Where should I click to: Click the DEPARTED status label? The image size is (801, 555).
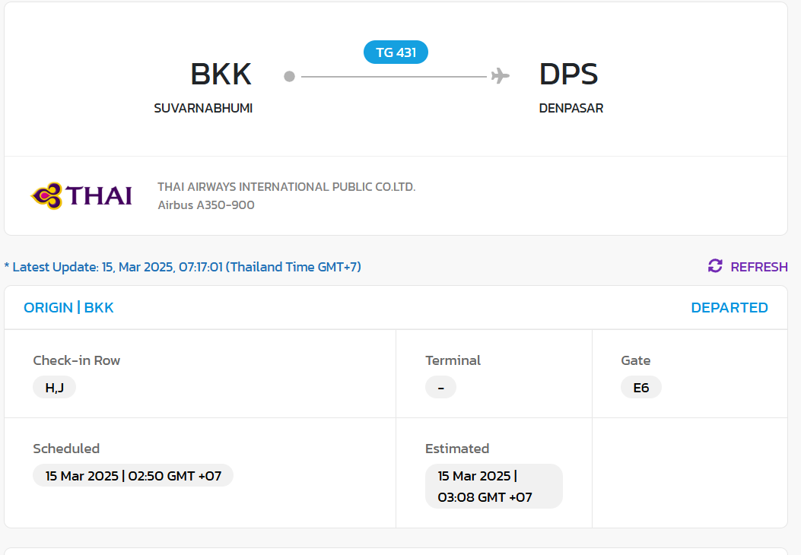729,308
